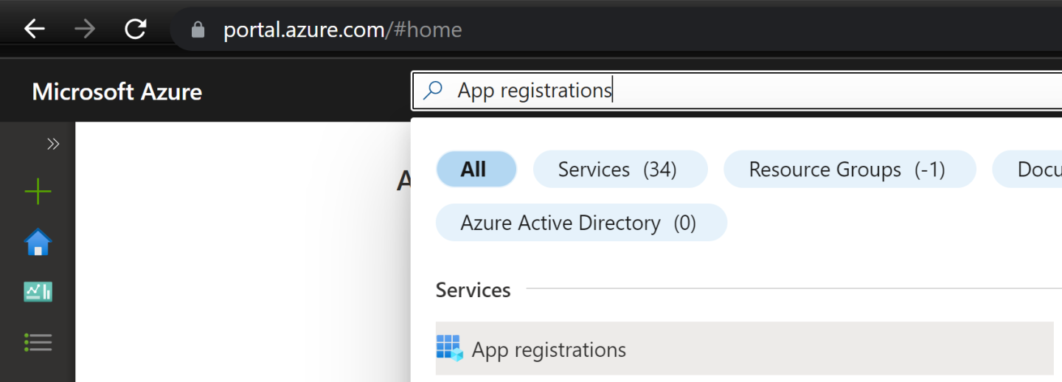The height and width of the screenshot is (382, 1062).
Task: Filter results by Services (34)
Action: click(619, 170)
